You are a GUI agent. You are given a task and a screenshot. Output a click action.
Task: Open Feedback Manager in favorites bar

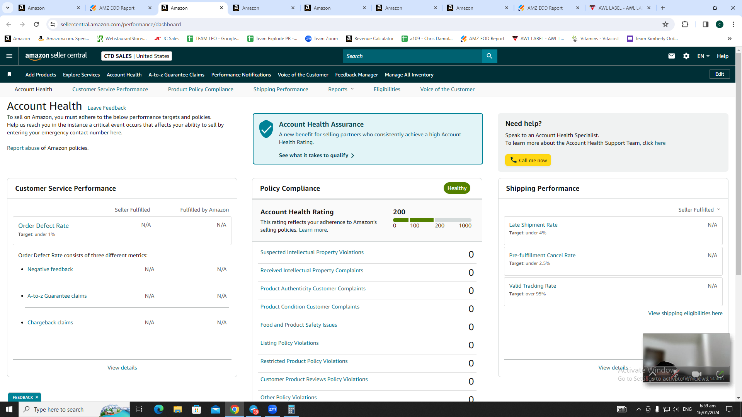click(356, 75)
